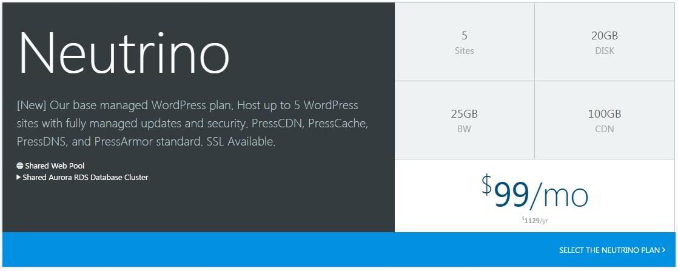Image resolution: width=678 pixels, height=271 pixels.
Task: Click the Shared Aurora RDS Database Cluster text
Action: pos(86,178)
